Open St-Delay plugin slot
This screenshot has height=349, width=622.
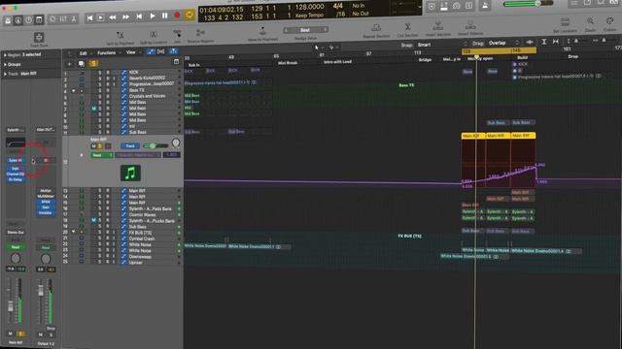[16, 179]
